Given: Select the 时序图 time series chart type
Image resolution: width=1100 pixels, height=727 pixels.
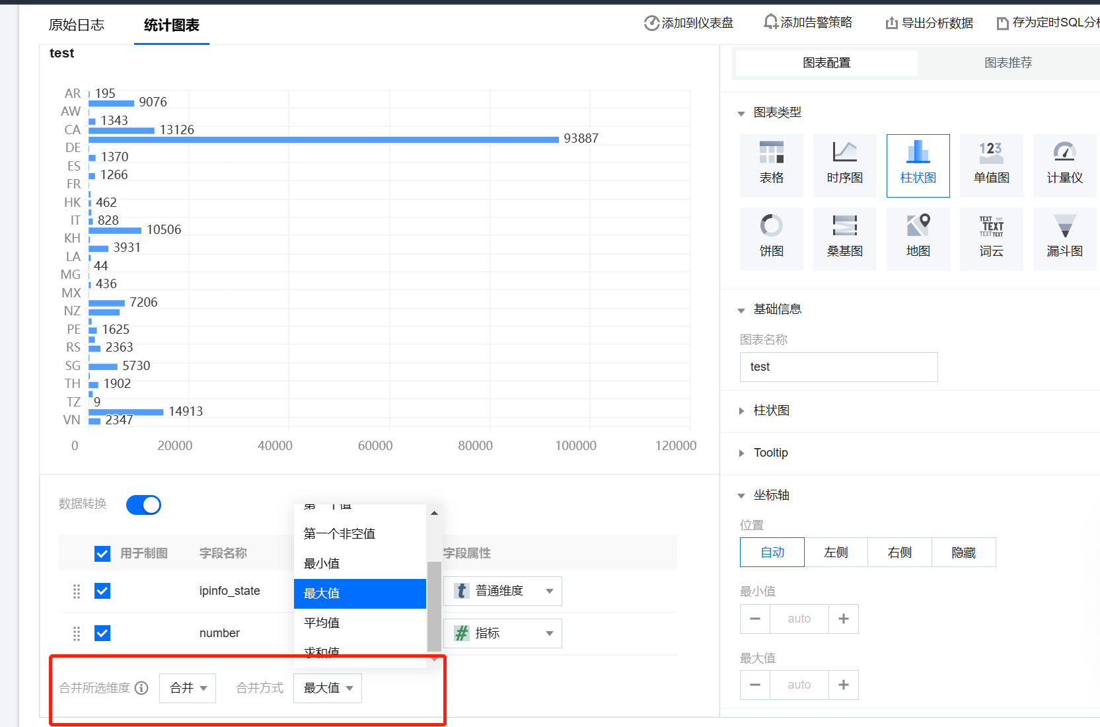Looking at the screenshot, I should 844,166.
